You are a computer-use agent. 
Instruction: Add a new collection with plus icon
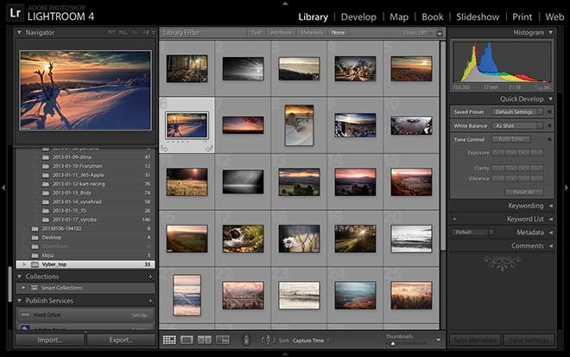coord(150,277)
